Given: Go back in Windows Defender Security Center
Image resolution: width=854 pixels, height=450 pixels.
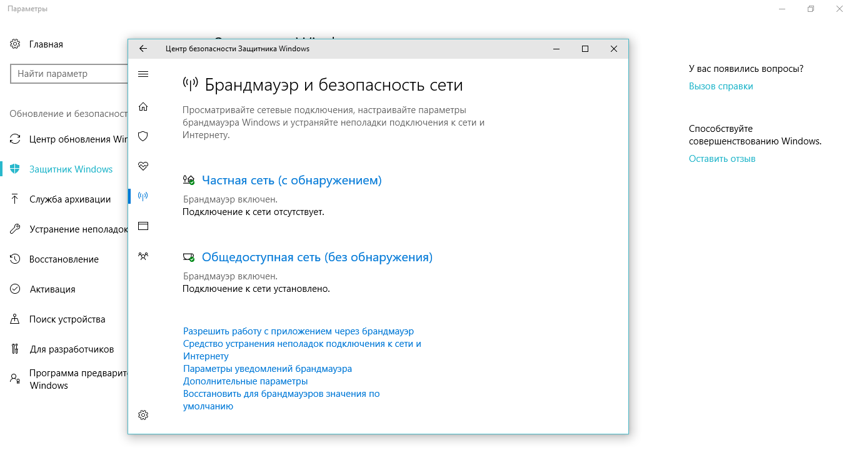Looking at the screenshot, I should [x=143, y=49].
